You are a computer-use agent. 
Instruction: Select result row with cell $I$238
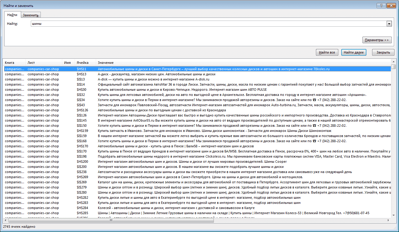pyautogui.click(x=197, y=172)
